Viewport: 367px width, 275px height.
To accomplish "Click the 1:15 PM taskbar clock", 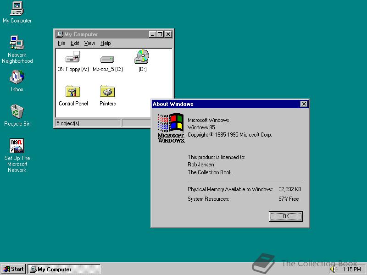I will point(351,269).
